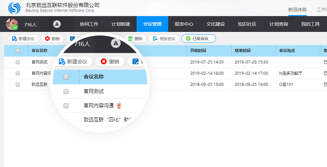Click the Seeyon company logo icon
Screen dimensions: 327x167
14,8
